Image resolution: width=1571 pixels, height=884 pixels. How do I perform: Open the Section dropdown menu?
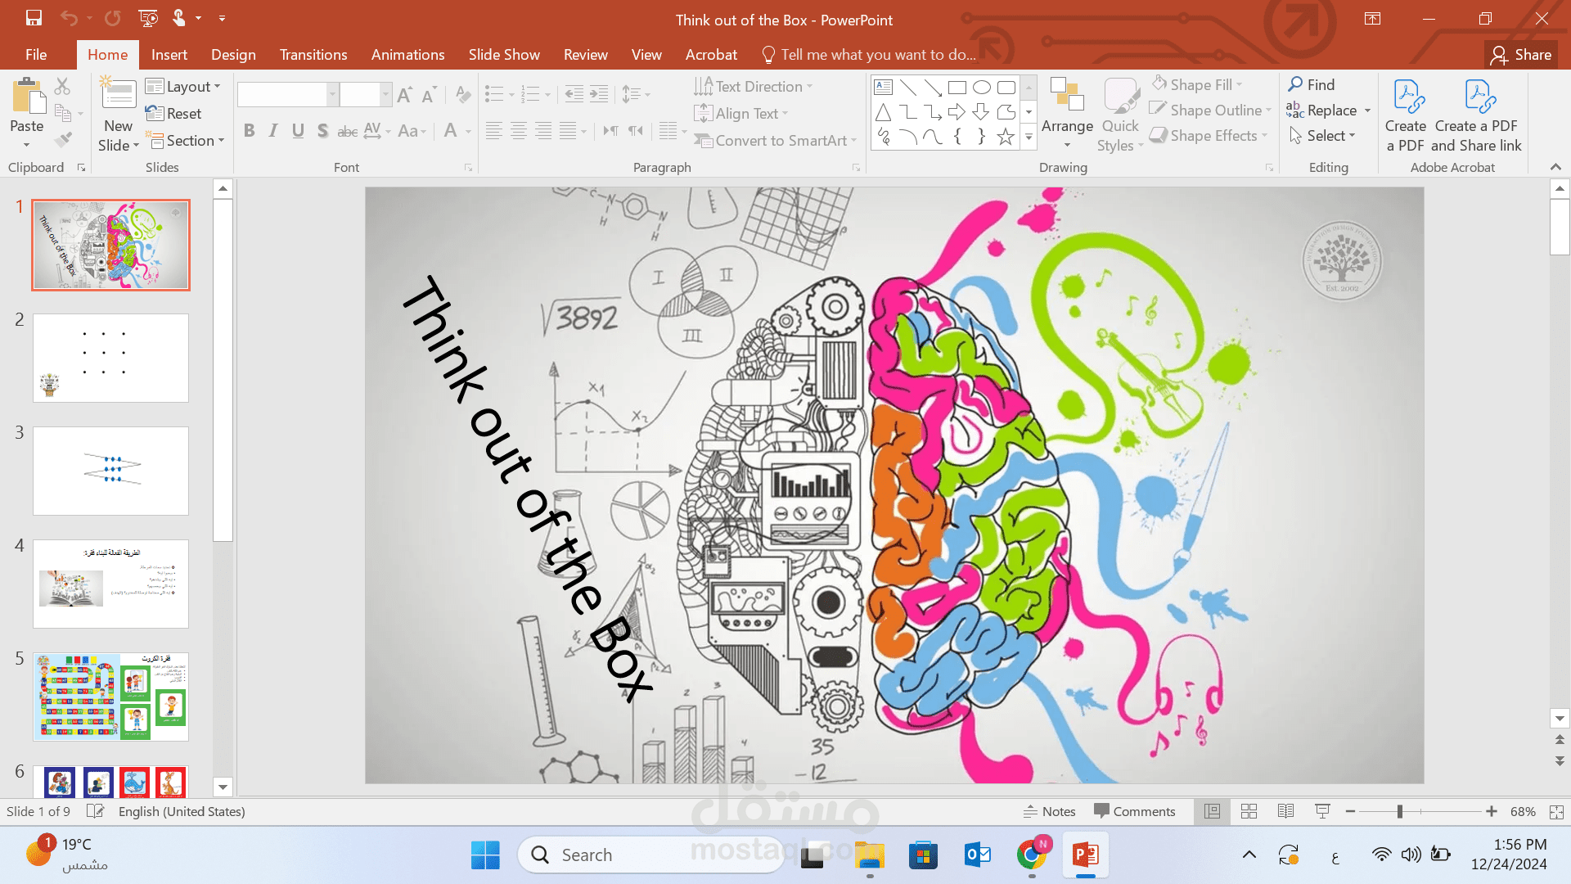(x=188, y=141)
